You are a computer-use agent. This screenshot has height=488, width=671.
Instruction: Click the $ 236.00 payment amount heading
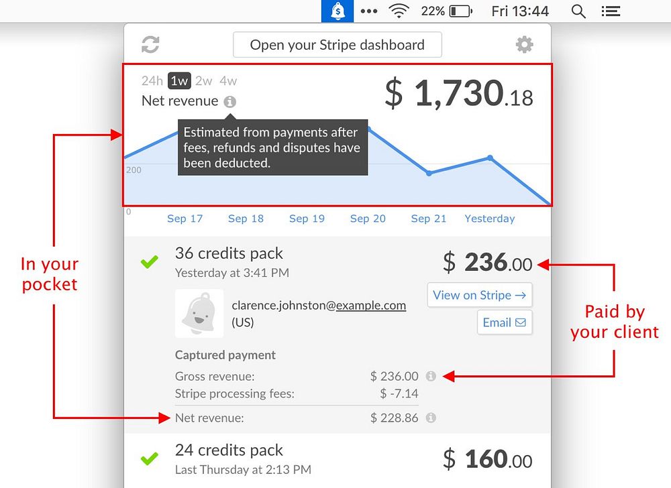(487, 262)
